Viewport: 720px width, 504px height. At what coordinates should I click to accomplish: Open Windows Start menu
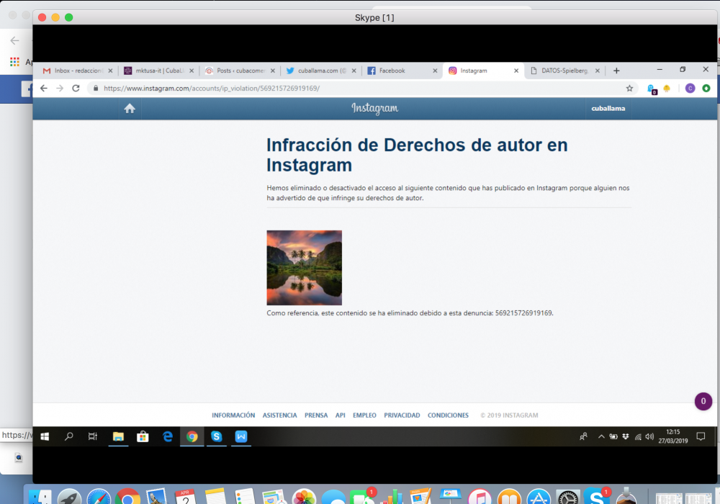click(x=45, y=436)
